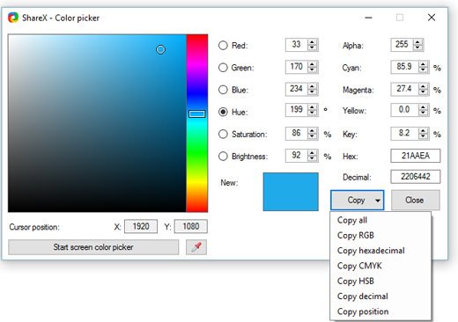Click the New color preview swatch

click(x=291, y=192)
